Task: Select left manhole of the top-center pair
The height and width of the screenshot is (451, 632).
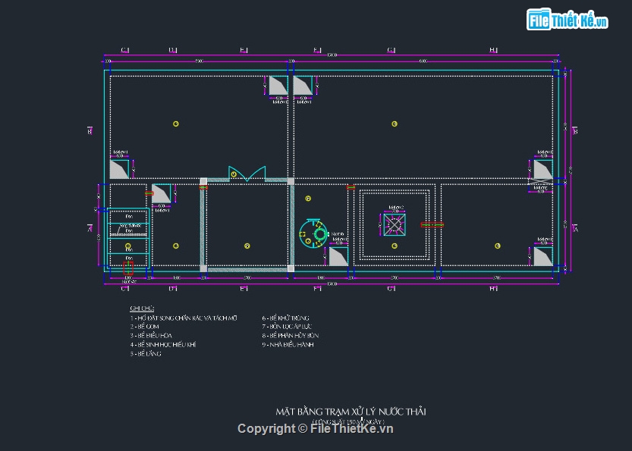Action: click(278, 86)
